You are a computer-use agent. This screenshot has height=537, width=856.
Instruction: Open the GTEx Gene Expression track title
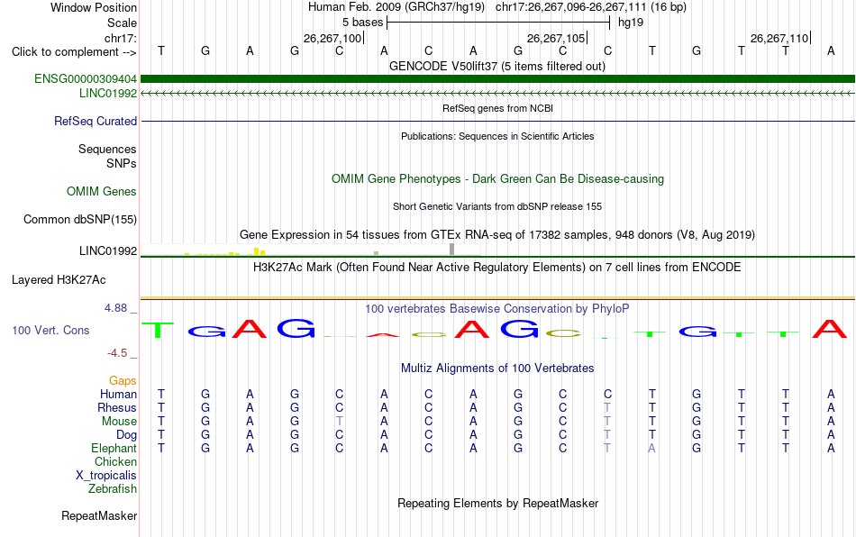497,234
